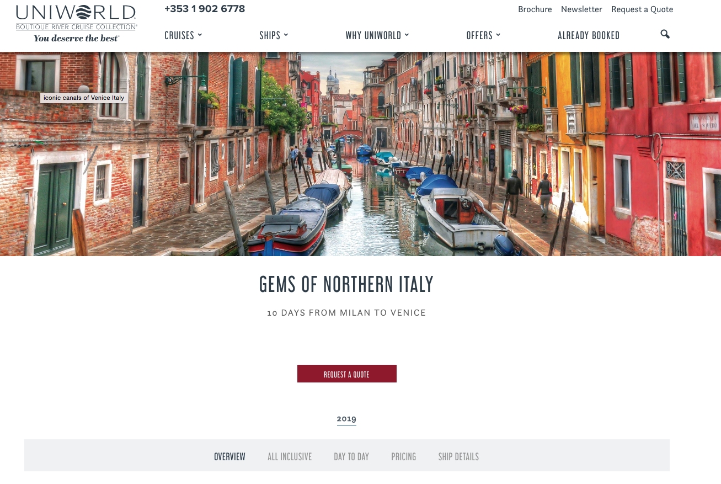Switch to the All Inclusive tab
This screenshot has height=484, width=721.
point(290,456)
